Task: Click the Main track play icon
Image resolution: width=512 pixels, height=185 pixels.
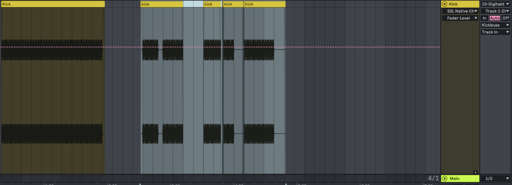Action: pyautogui.click(x=445, y=179)
